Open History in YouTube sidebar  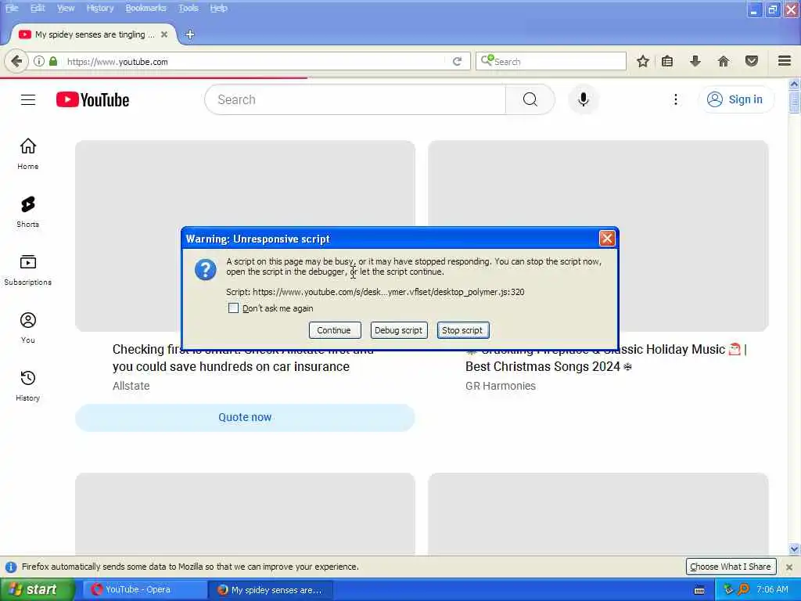click(28, 385)
